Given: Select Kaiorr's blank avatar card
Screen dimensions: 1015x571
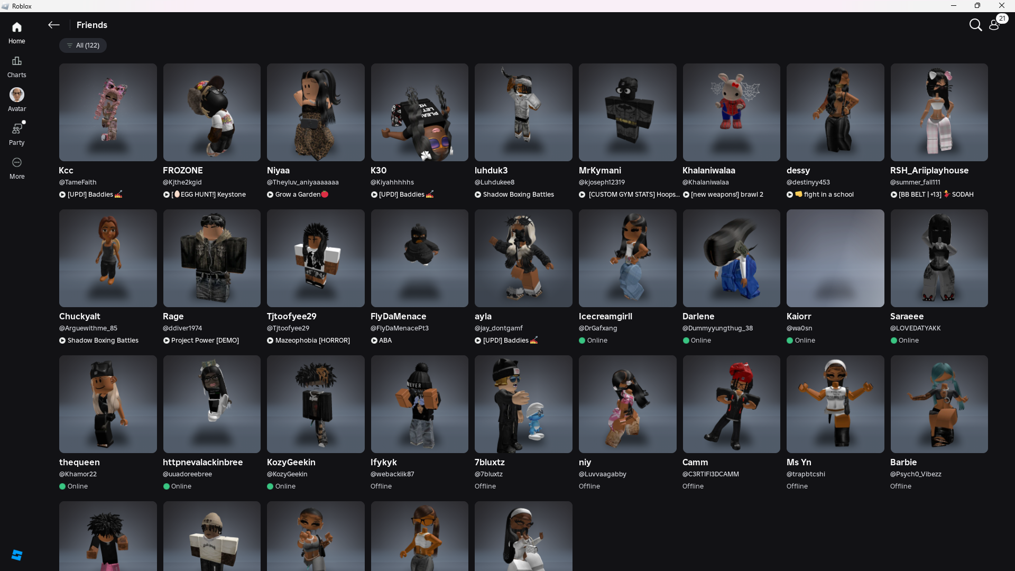Looking at the screenshot, I should pyautogui.click(x=835, y=258).
